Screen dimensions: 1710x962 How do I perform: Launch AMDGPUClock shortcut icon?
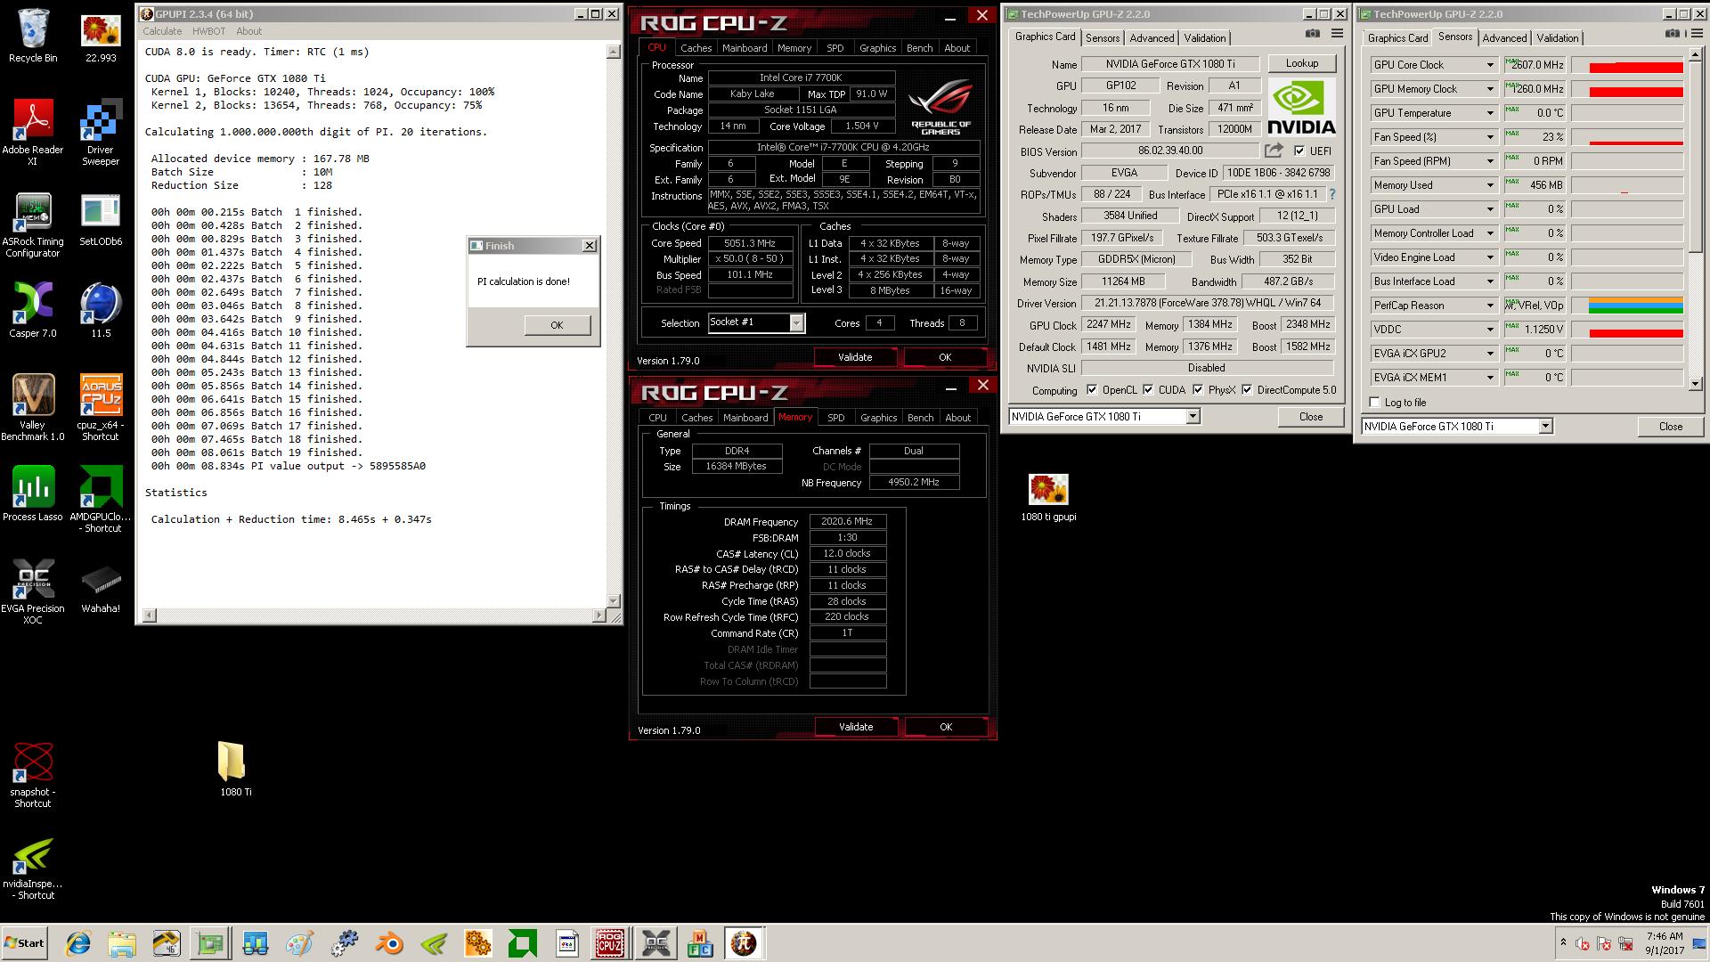tap(101, 500)
